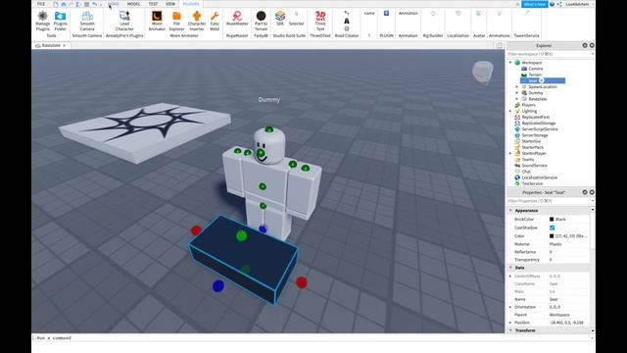Open the FILE menu
The width and height of the screenshot is (627, 353).
(41, 4)
